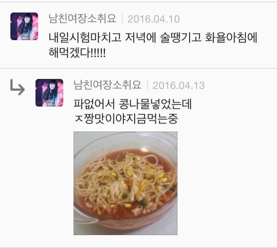Viewport: 277px width, 248px height.
Task: Open the top comment's profile avatar
Action: click(24, 26)
